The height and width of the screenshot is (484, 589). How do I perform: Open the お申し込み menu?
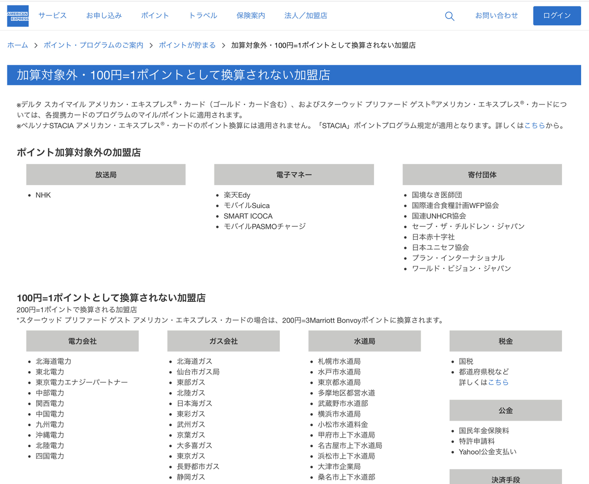(x=104, y=16)
